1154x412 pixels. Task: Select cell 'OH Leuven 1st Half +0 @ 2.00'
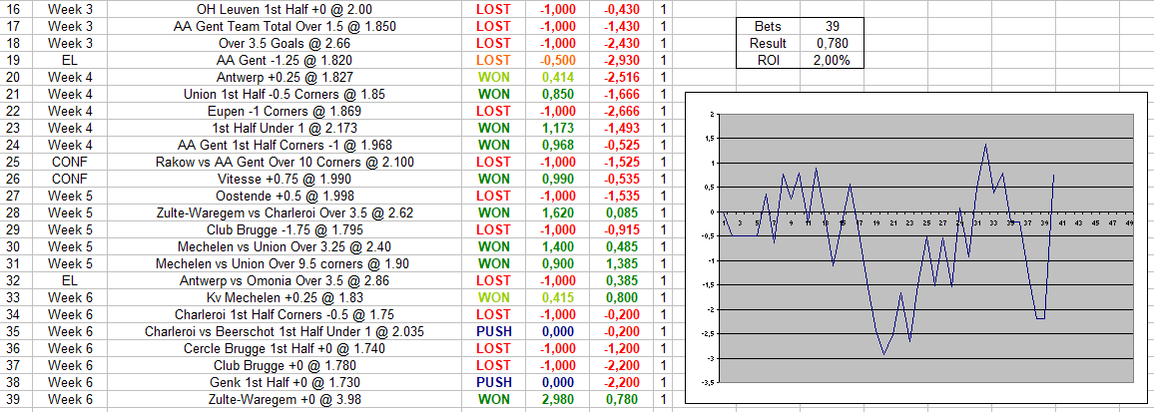(x=285, y=10)
